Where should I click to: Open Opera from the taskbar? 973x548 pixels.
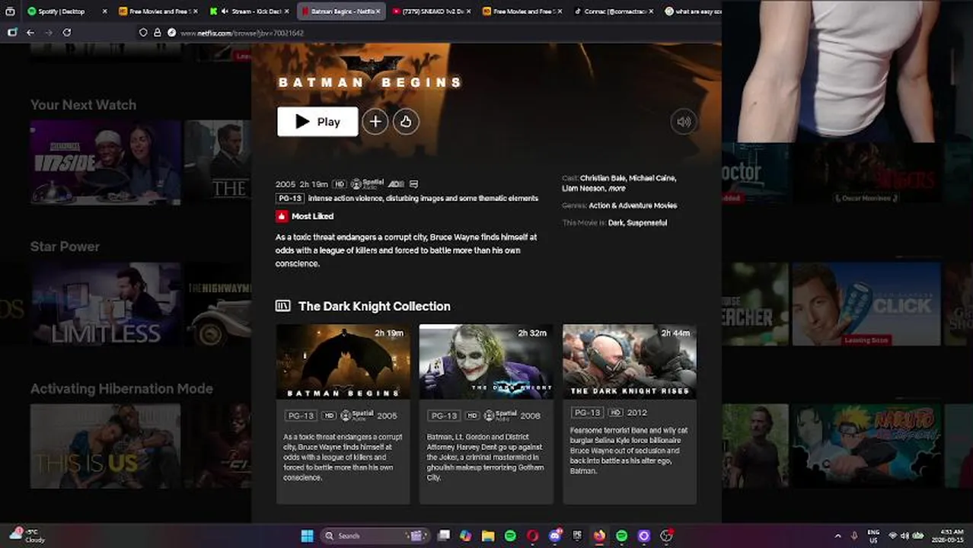point(532,536)
